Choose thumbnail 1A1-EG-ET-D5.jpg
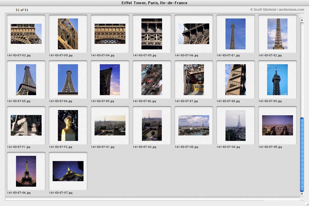The width and height of the screenshot is (309, 206). click(152, 34)
